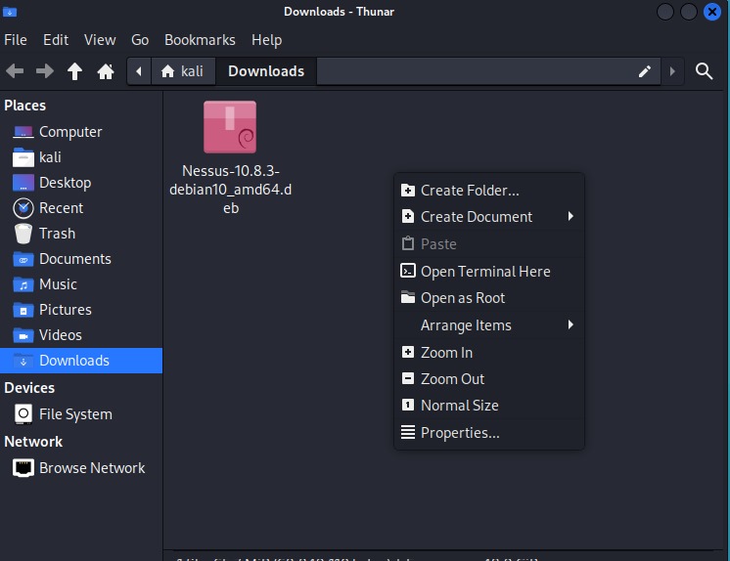The width and height of the screenshot is (730, 561).
Task: Open Documents in the sidebar
Action: (81, 259)
